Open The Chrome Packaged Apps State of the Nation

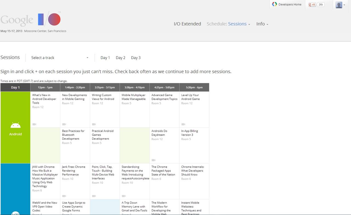click(163, 171)
